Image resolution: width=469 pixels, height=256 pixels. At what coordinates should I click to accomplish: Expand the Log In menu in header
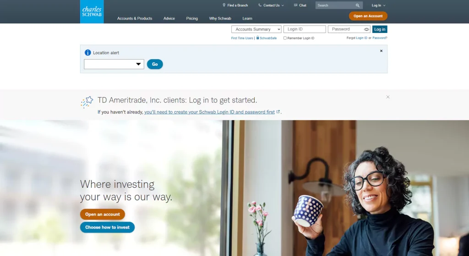(378, 5)
